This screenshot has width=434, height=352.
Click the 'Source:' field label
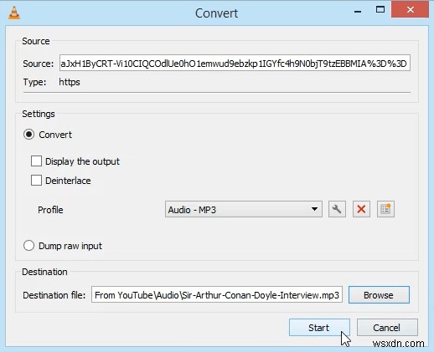[39, 64]
